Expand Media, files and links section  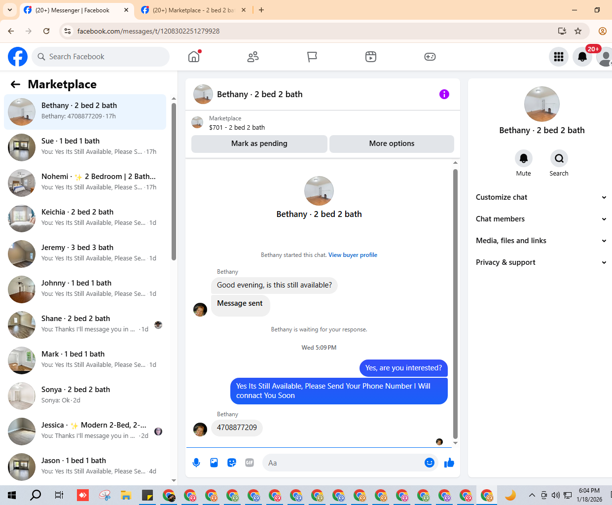coord(540,241)
